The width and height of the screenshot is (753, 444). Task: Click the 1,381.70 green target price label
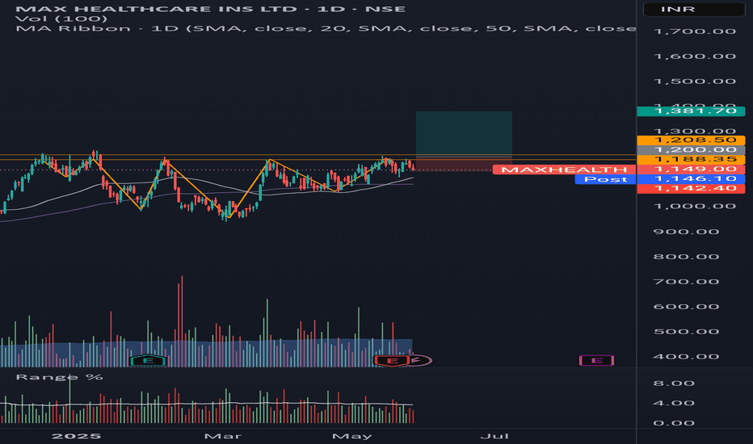coord(691,111)
